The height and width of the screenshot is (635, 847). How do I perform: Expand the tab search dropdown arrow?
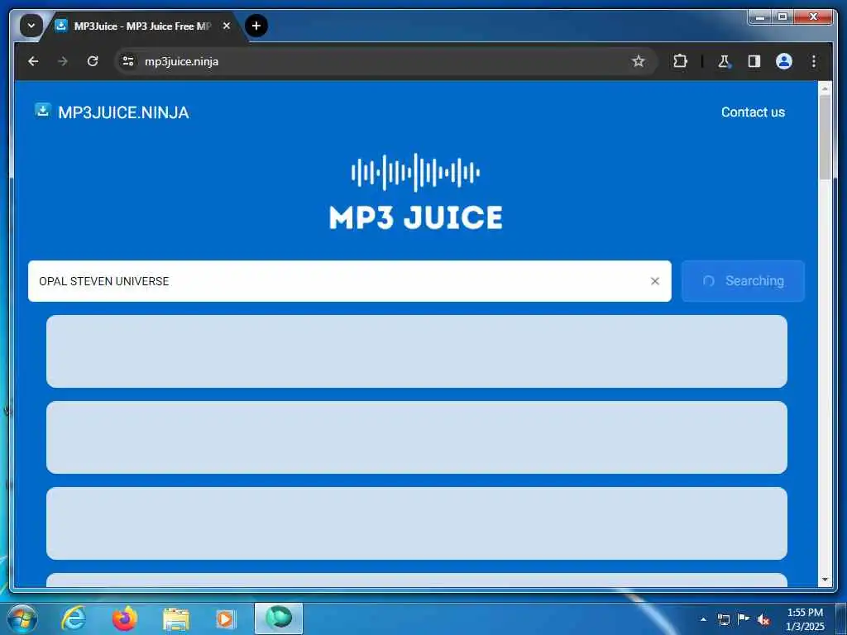coord(31,26)
